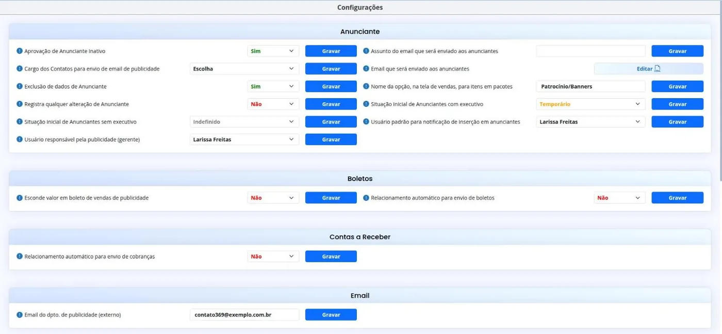Click info icon for Exclusão de dados de Anunciante
This screenshot has width=722, height=334.
20,86
